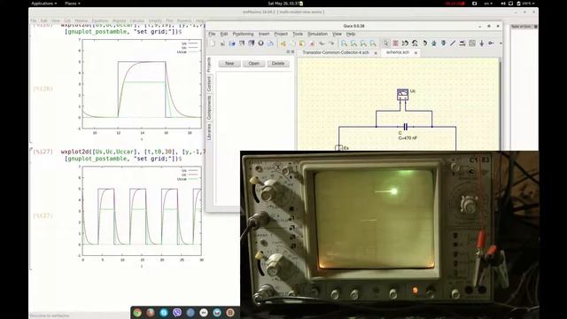567x319 pixels.
Task: Open the File menu in Qucs
Action: click(x=212, y=34)
